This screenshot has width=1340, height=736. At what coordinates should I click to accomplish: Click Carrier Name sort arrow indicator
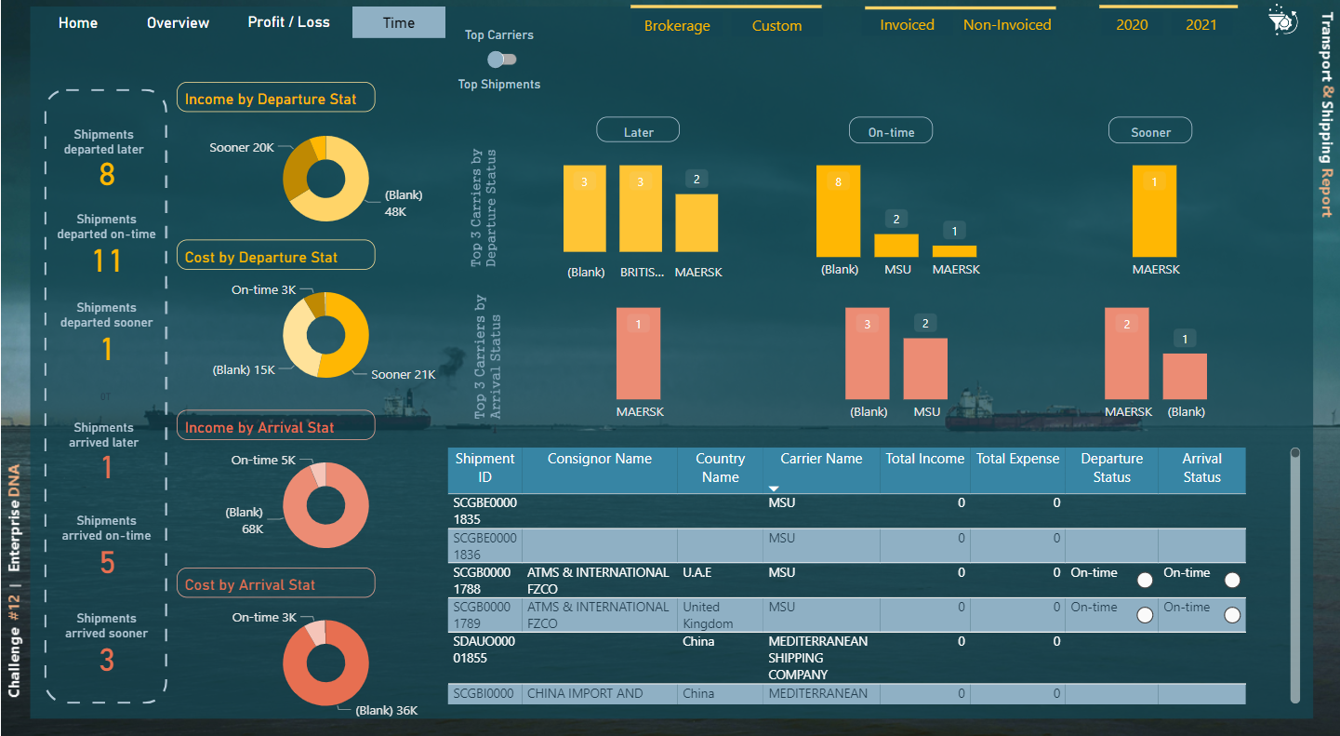pos(773,488)
